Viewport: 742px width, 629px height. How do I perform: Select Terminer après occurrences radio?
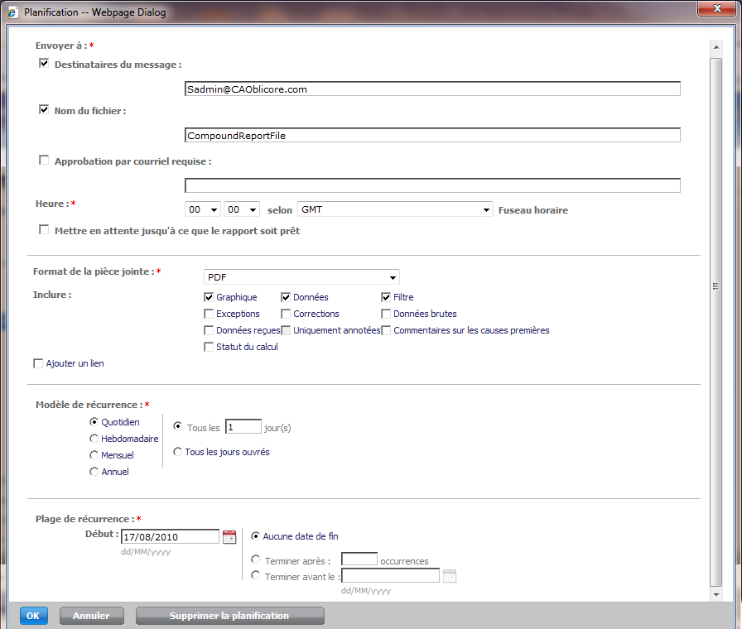pos(255,559)
